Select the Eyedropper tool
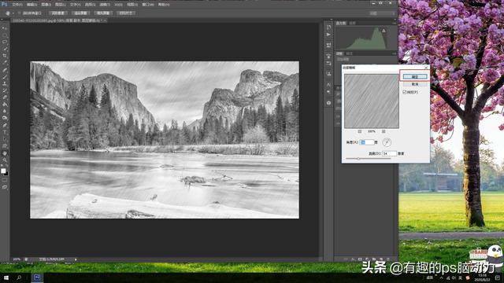 (5, 63)
